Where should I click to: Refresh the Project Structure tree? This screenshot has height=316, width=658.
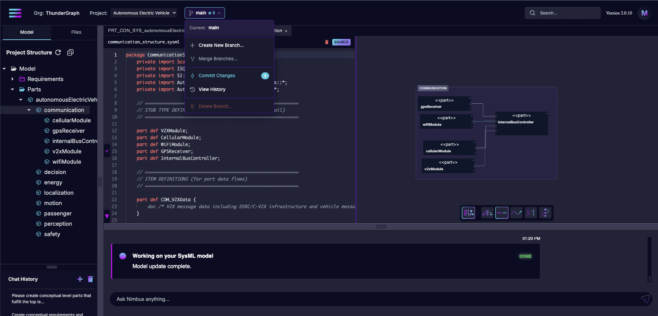click(58, 52)
